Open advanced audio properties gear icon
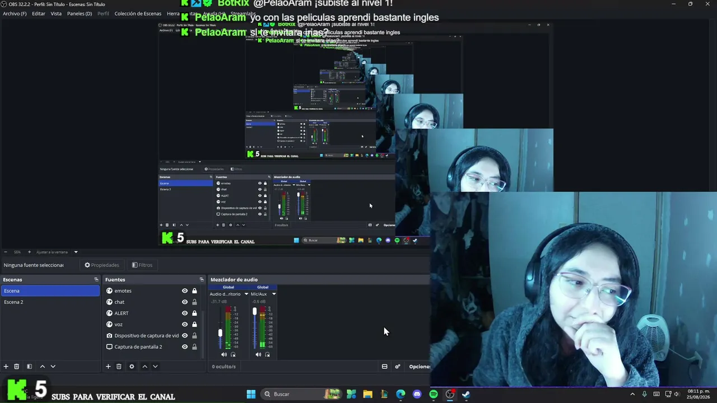The image size is (717, 403). click(x=398, y=367)
